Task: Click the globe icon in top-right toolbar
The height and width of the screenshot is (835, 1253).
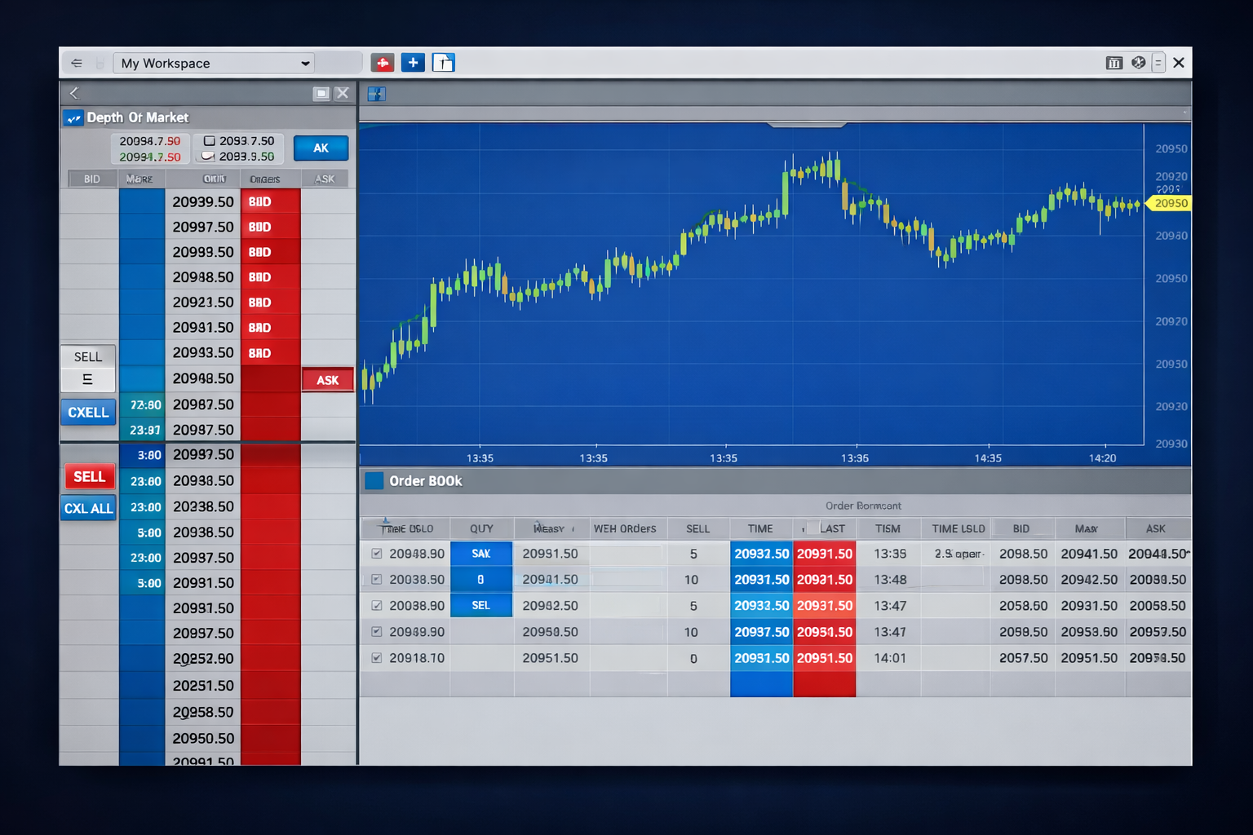Action: [1138, 63]
